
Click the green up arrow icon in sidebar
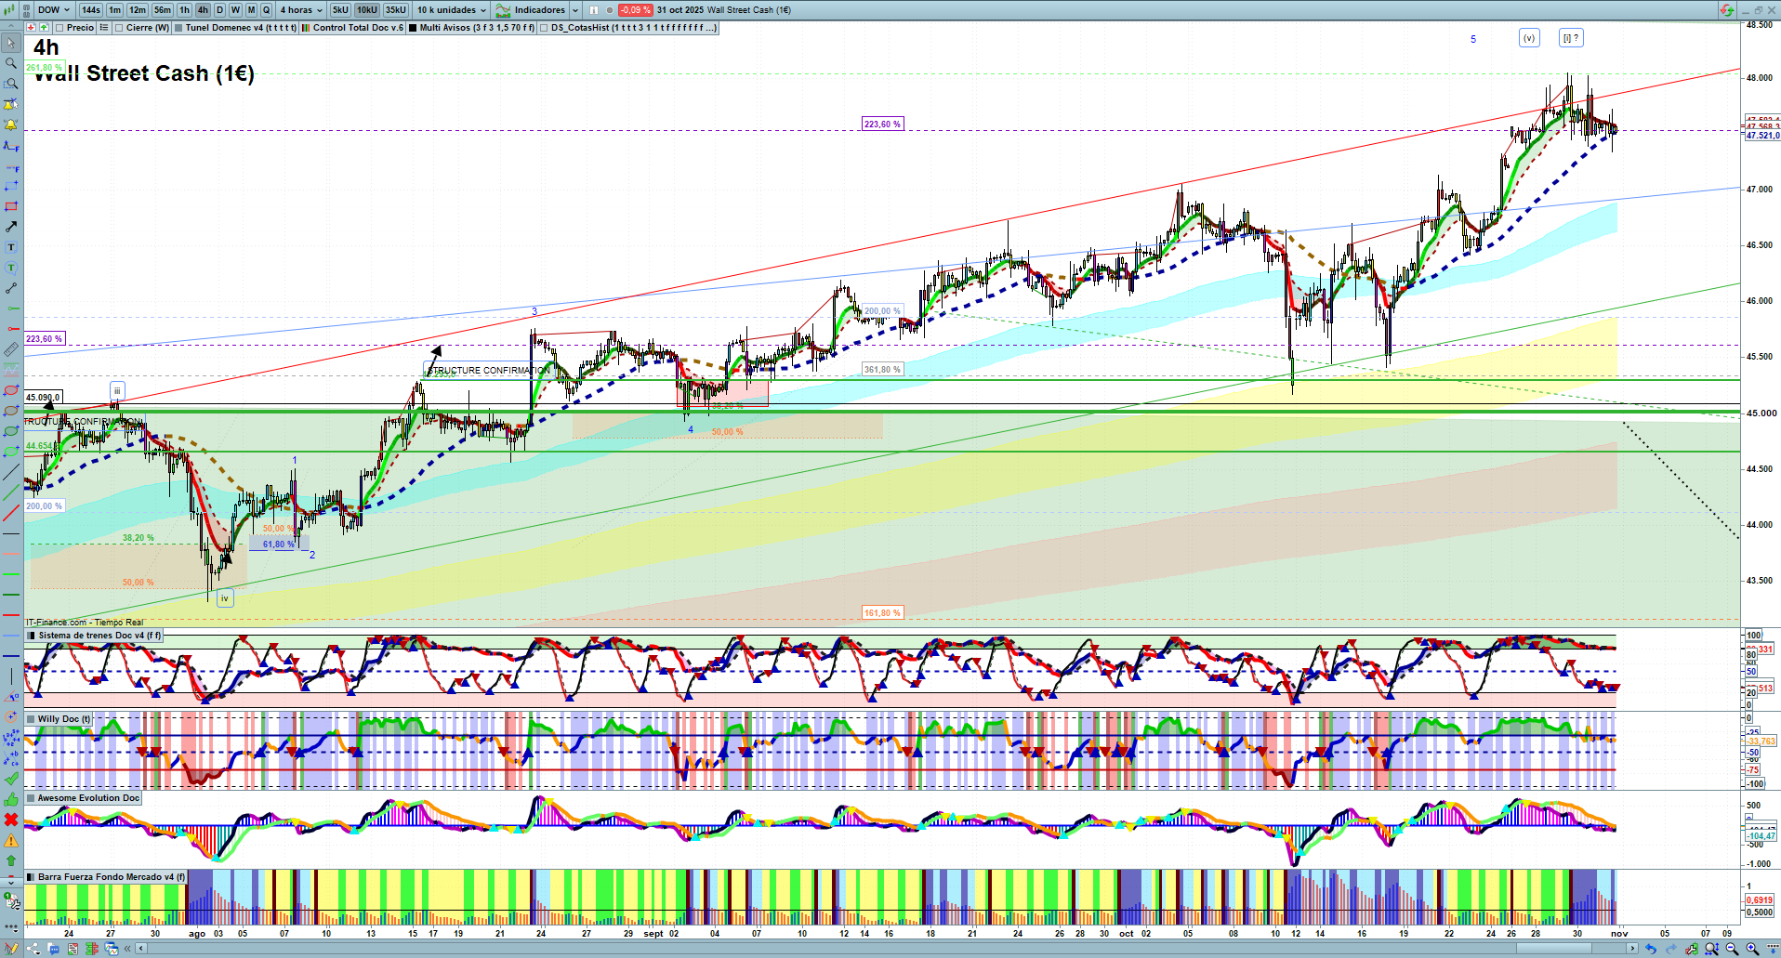pyautogui.click(x=11, y=860)
